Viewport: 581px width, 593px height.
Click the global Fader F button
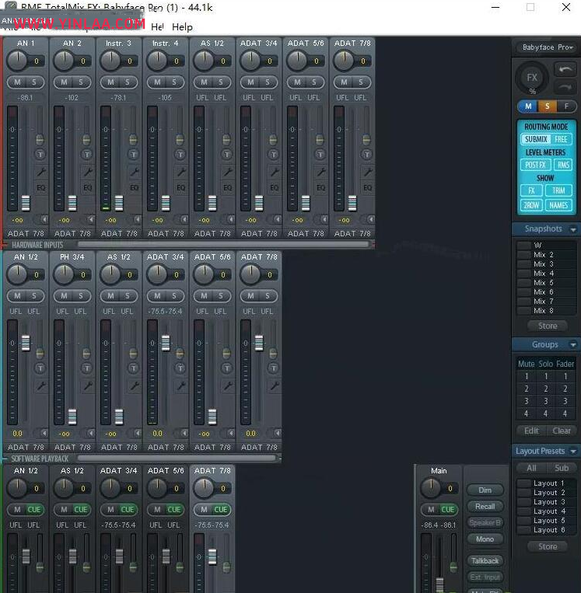point(566,106)
